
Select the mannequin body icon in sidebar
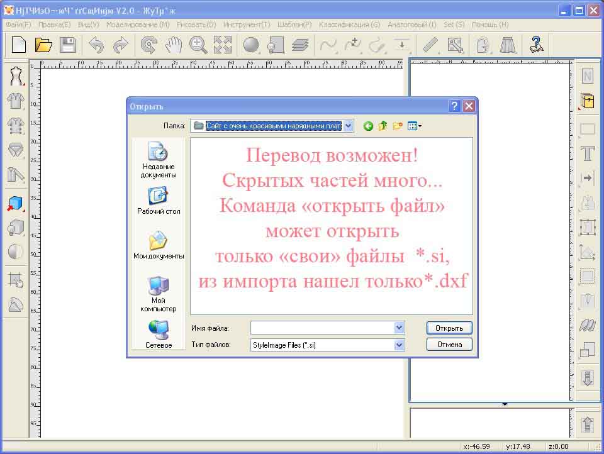point(16,76)
